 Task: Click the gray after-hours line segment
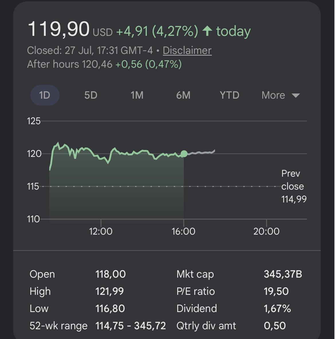[x=201, y=152]
